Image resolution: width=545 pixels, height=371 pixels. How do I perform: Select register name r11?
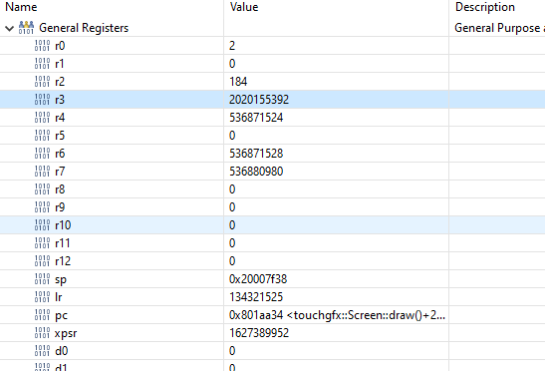[x=63, y=243]
